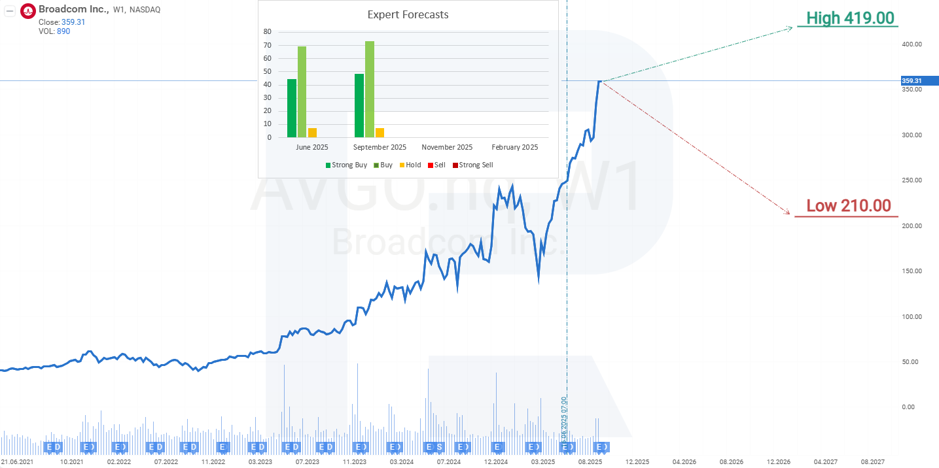
Task: Select the High 419.00 forecast label
Action: (850, 18)
